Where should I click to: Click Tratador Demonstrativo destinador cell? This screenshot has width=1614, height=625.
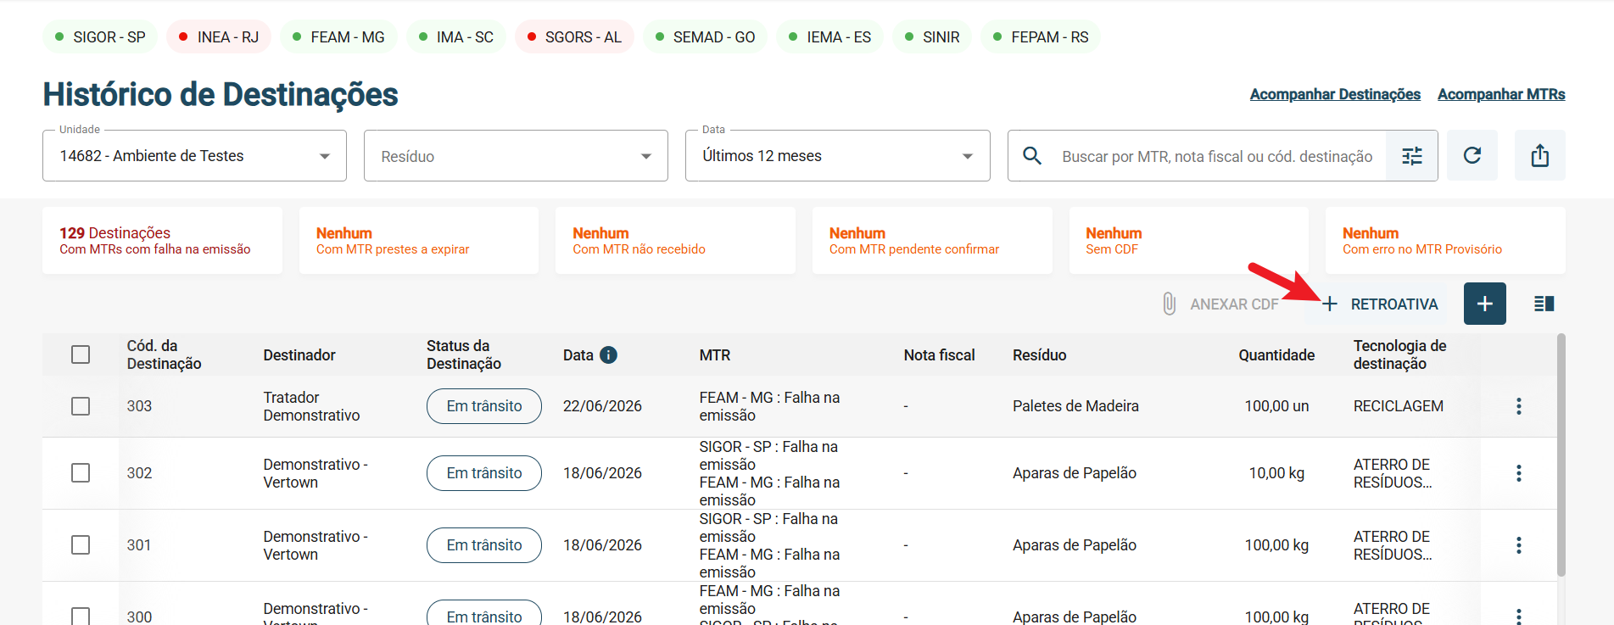pyautogui.click(x=311, y=406)
